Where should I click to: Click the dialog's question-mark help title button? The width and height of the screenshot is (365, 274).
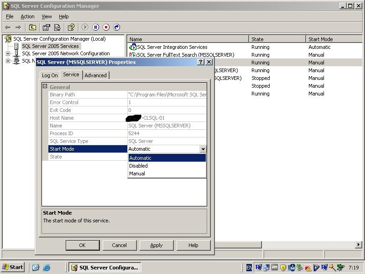(x=200, y=62)
